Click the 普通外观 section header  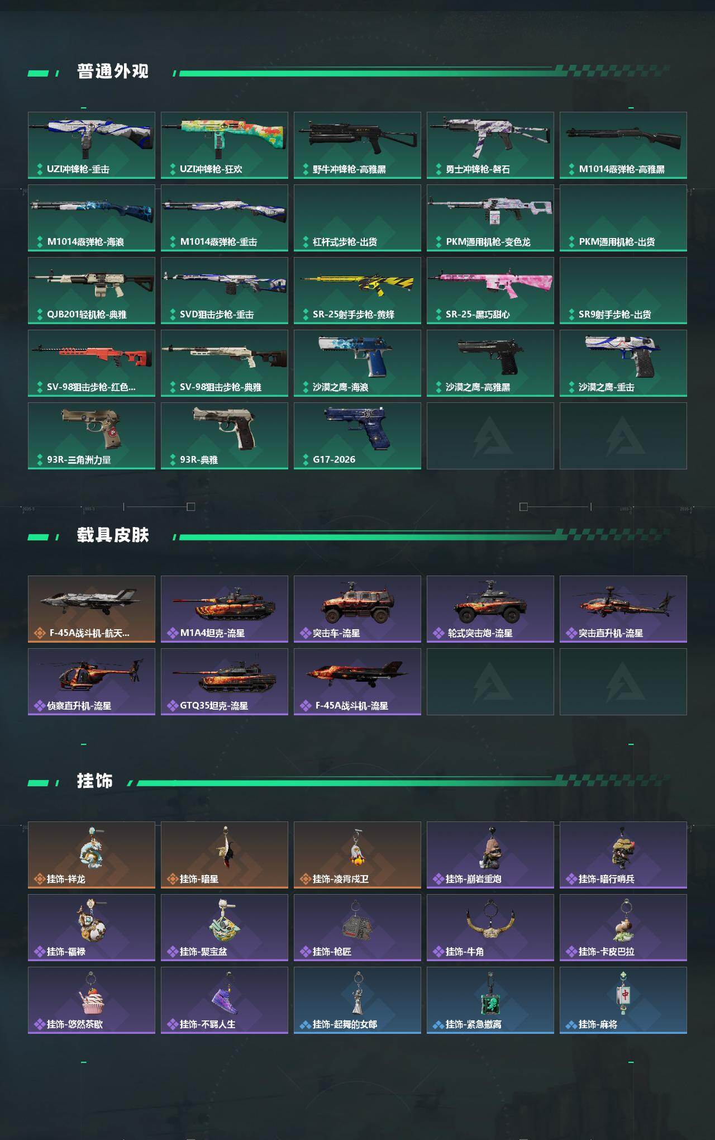113,72
